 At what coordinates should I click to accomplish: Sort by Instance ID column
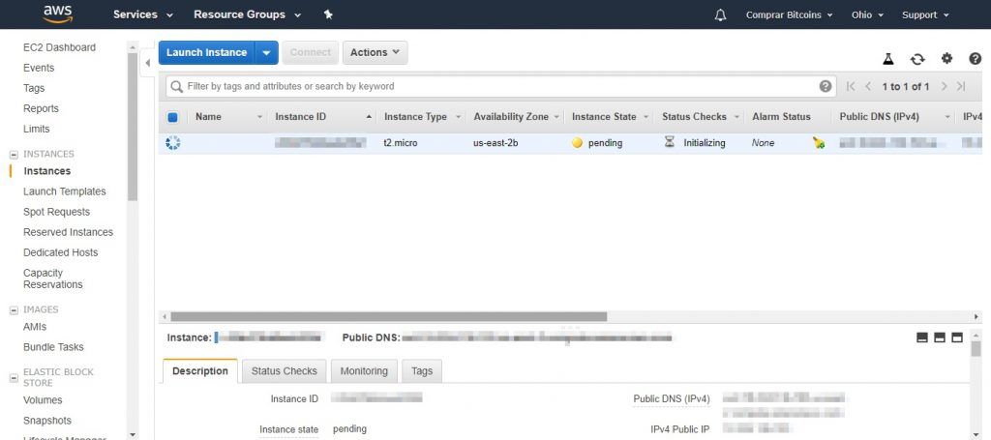[300, 117]
